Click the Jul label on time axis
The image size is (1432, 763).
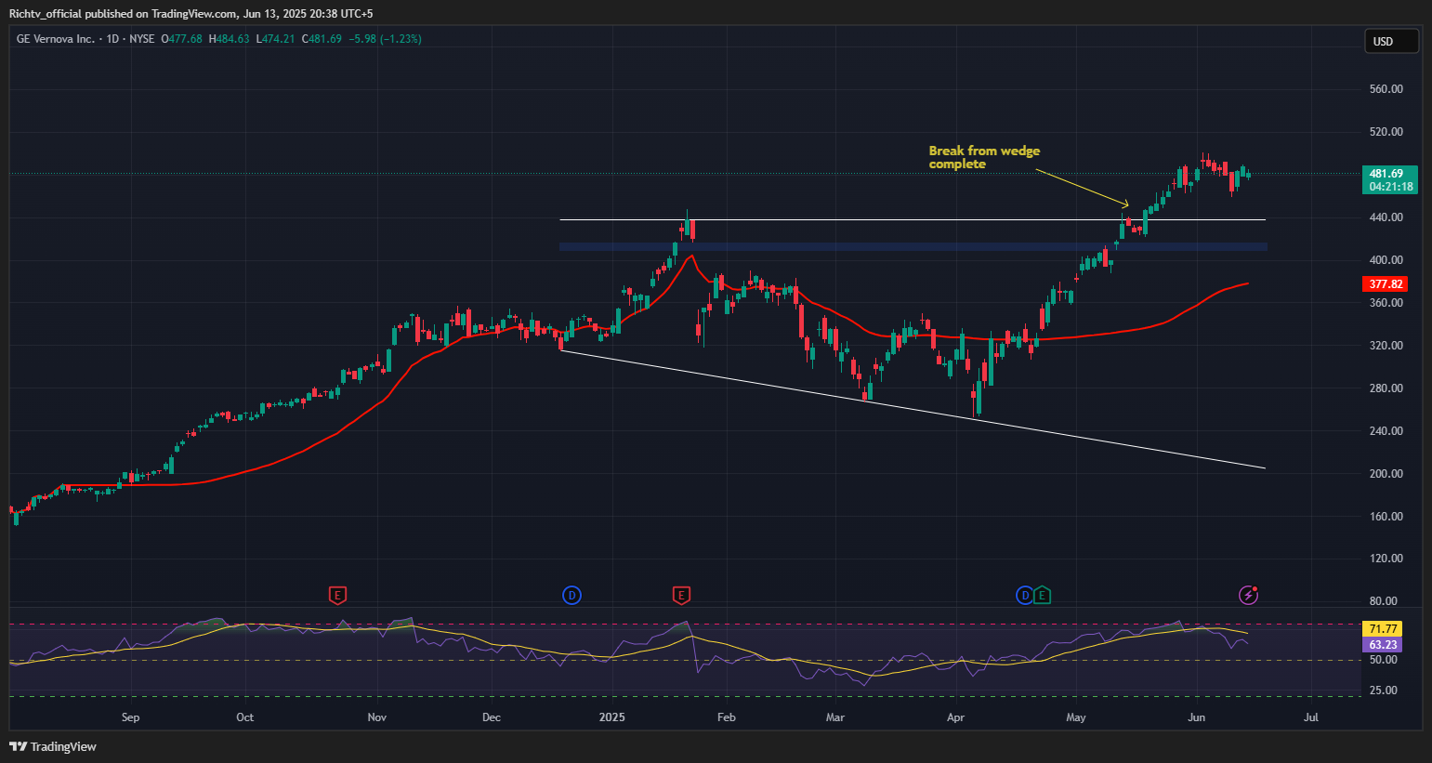pos(1311,717)
